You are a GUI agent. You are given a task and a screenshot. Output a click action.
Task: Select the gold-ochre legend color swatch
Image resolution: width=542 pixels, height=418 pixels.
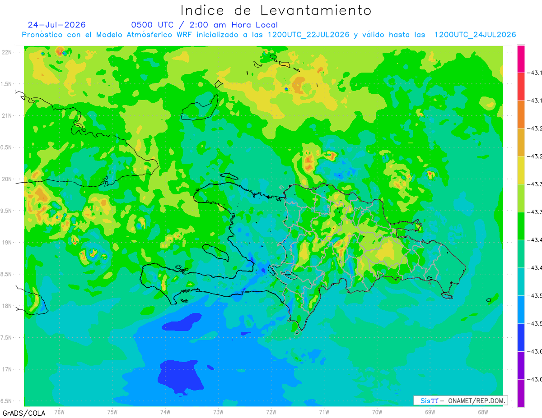click(521, 142)
